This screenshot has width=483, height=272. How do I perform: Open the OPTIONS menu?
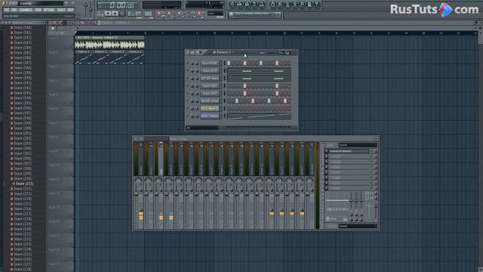pos(49,10)
